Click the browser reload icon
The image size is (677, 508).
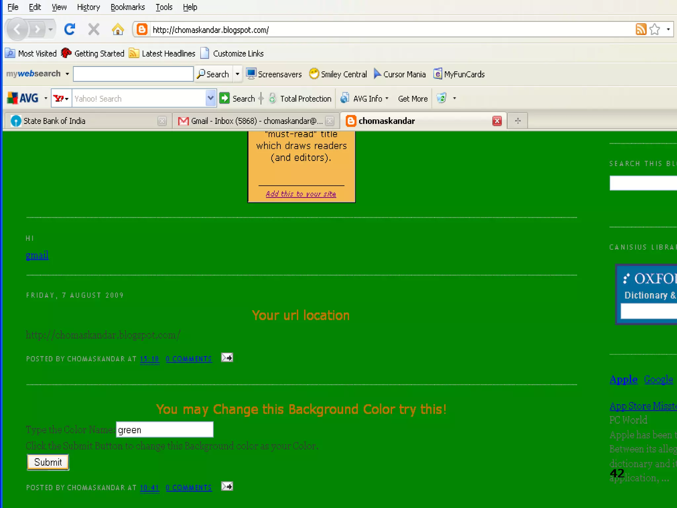pyautogui.click(x=69, y=29)
